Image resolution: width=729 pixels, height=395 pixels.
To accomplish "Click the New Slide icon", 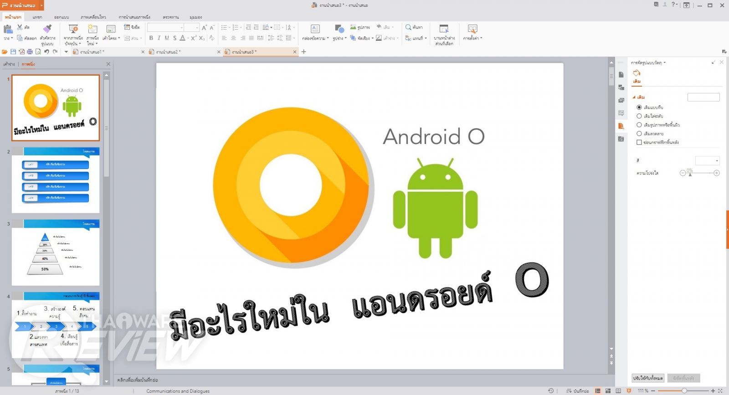I will pyautogui.click(x=92, y=29).
